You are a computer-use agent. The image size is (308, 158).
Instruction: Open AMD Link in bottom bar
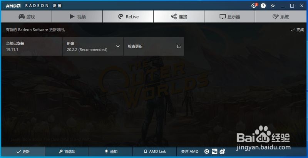(x=155, y=151)
